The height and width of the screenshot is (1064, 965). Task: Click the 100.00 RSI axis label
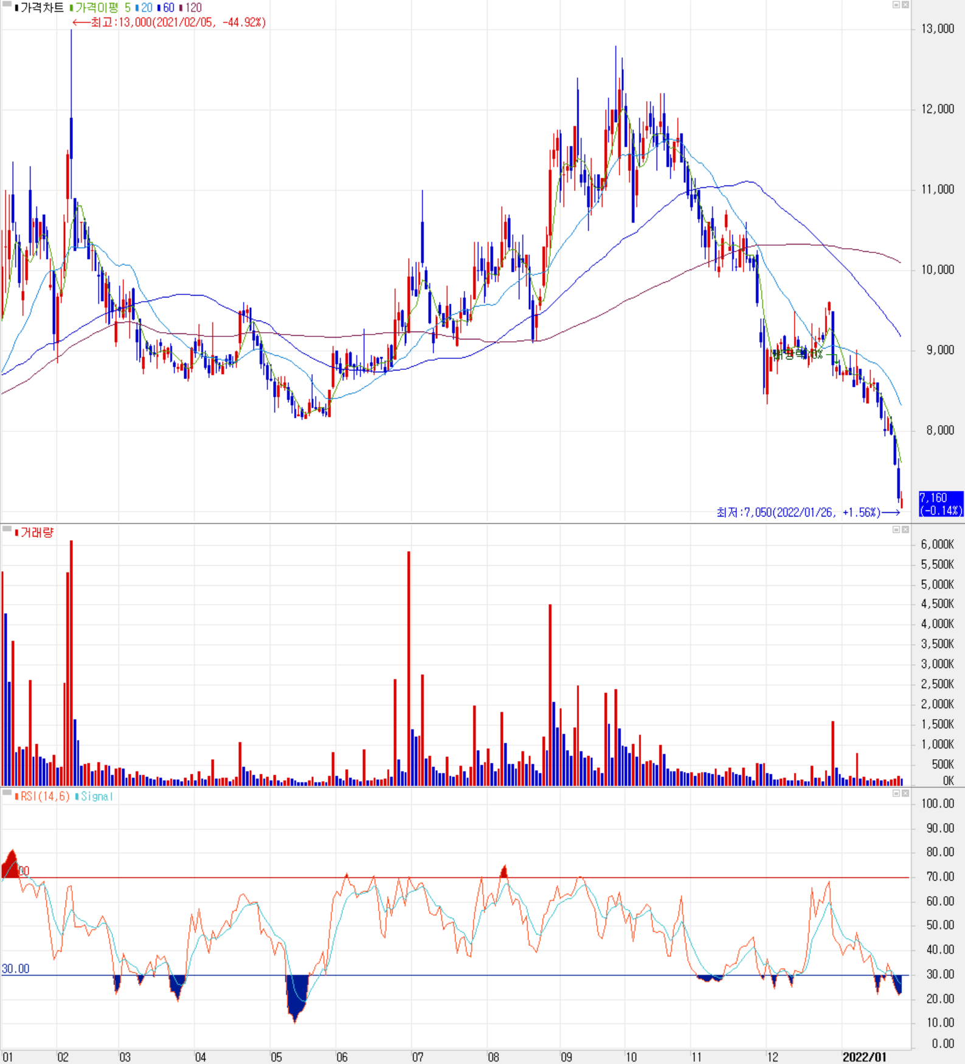(x=938, y=804)
